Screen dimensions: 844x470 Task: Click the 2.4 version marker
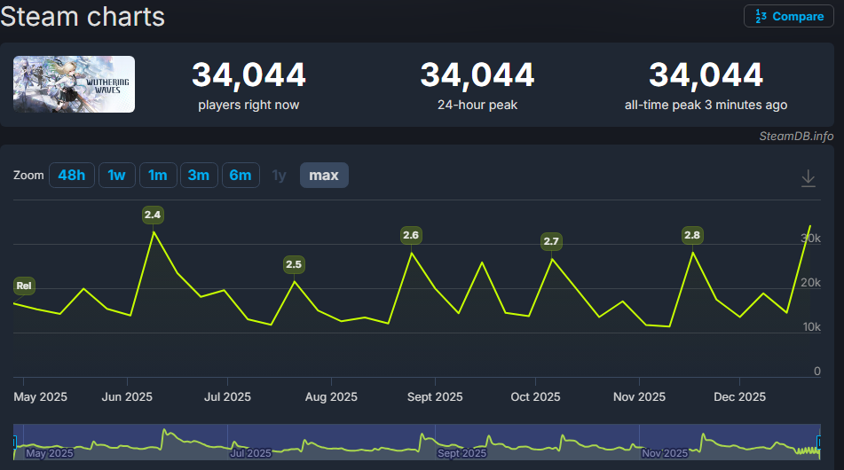point(153,215)
